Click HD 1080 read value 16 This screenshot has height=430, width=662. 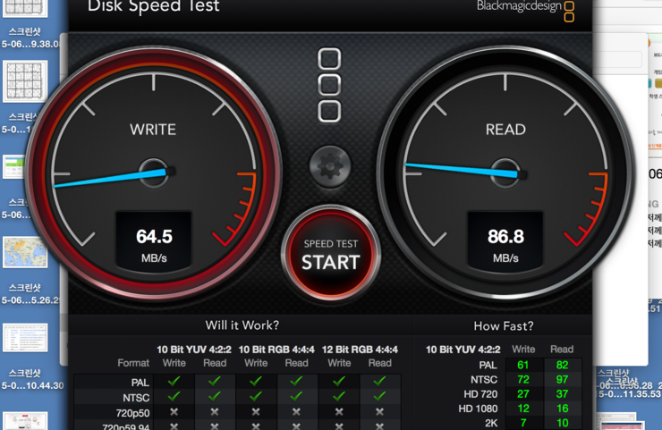coord(563,409)
